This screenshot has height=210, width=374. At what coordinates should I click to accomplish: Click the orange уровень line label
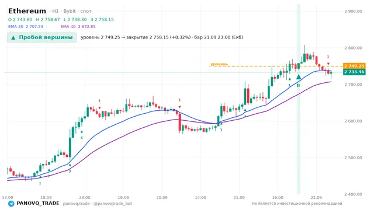pos(219,64)
